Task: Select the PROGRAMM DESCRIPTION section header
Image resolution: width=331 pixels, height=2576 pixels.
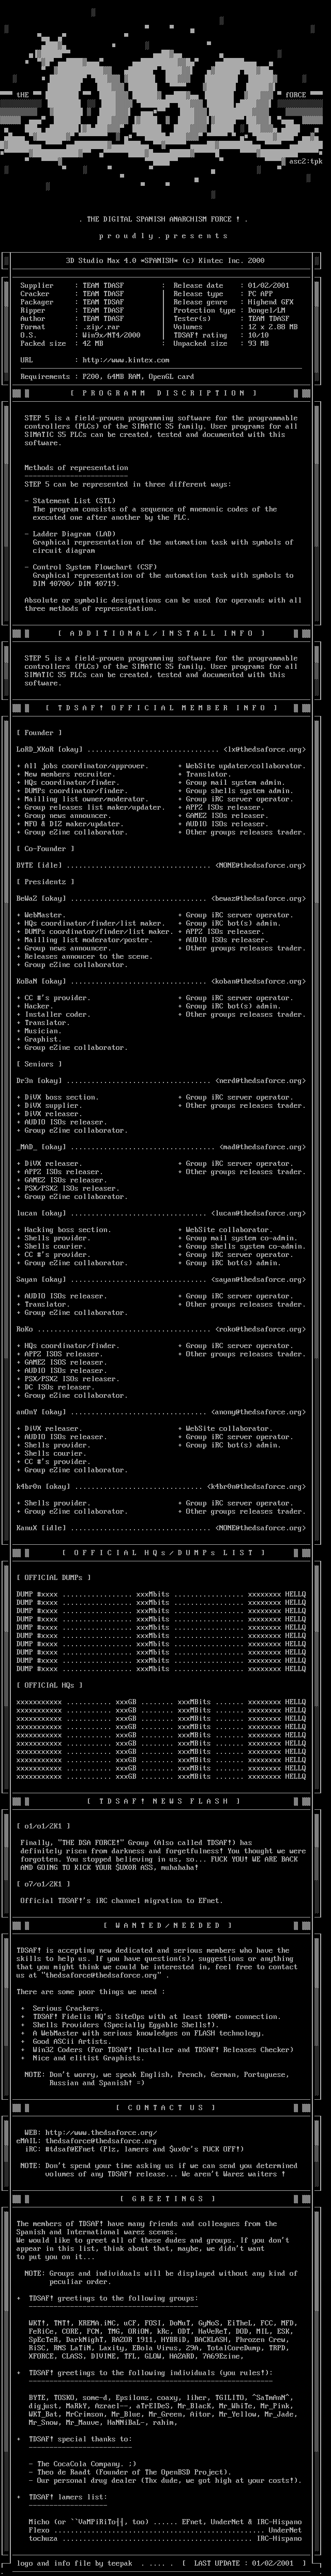Action: pos(165,394)
